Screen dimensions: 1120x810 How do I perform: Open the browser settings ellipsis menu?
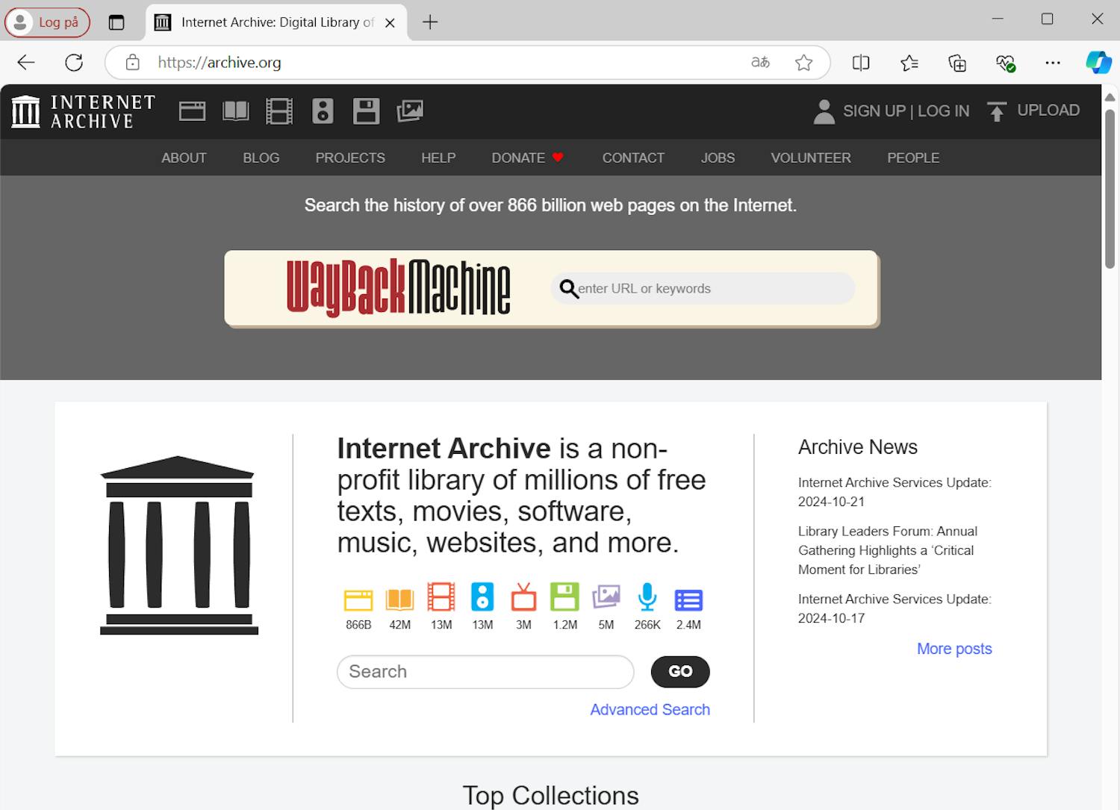(1053, 62)
